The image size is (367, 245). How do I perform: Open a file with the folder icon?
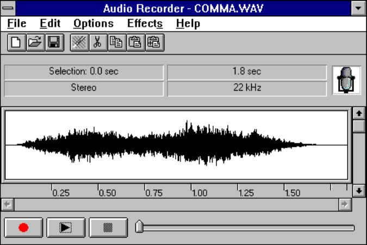[35, 42]
